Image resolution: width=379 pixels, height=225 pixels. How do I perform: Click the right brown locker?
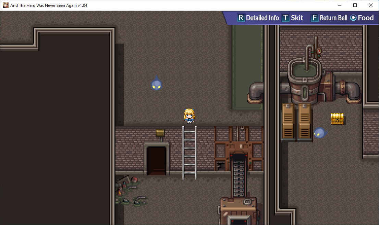[305, 122]
